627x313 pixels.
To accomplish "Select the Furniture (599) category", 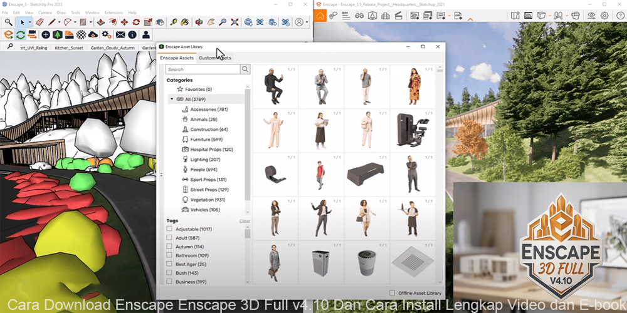I will (x=202, y=140).
